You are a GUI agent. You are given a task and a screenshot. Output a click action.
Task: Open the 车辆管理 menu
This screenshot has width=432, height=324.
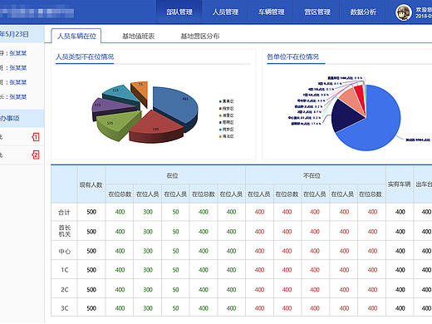tap(271, 12)
